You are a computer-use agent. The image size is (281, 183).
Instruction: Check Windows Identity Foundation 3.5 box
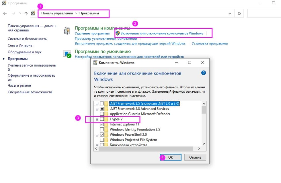click(x=102, y=129)
